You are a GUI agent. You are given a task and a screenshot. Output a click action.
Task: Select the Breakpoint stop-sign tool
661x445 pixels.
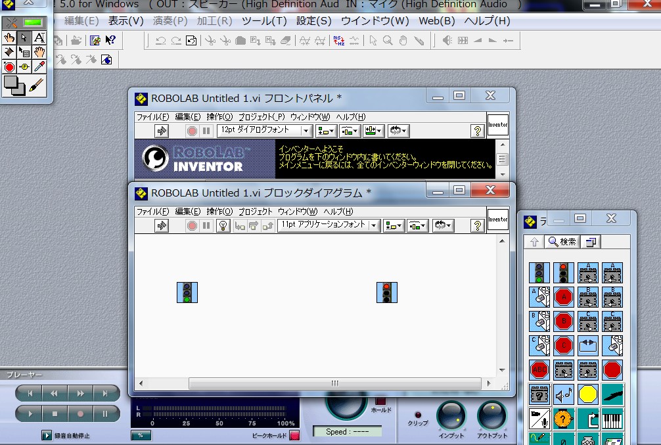[9, 66]
